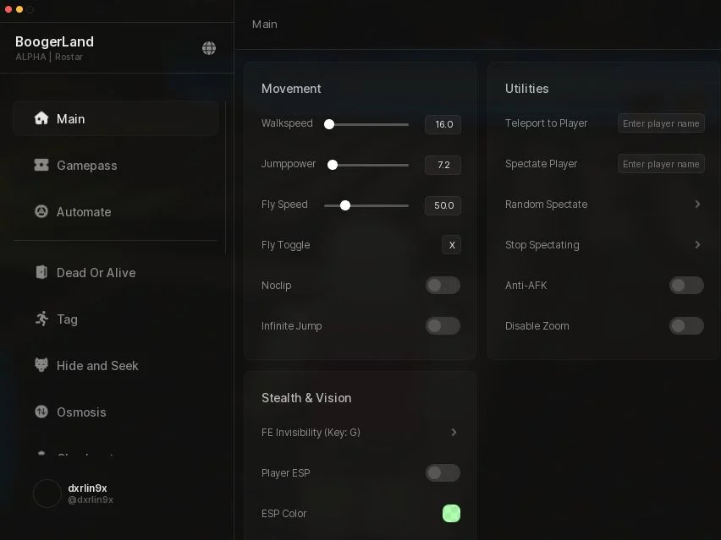Click the Fly Toggle X keybind button
The width and height of the screenshot is (721, 540).
452,245
